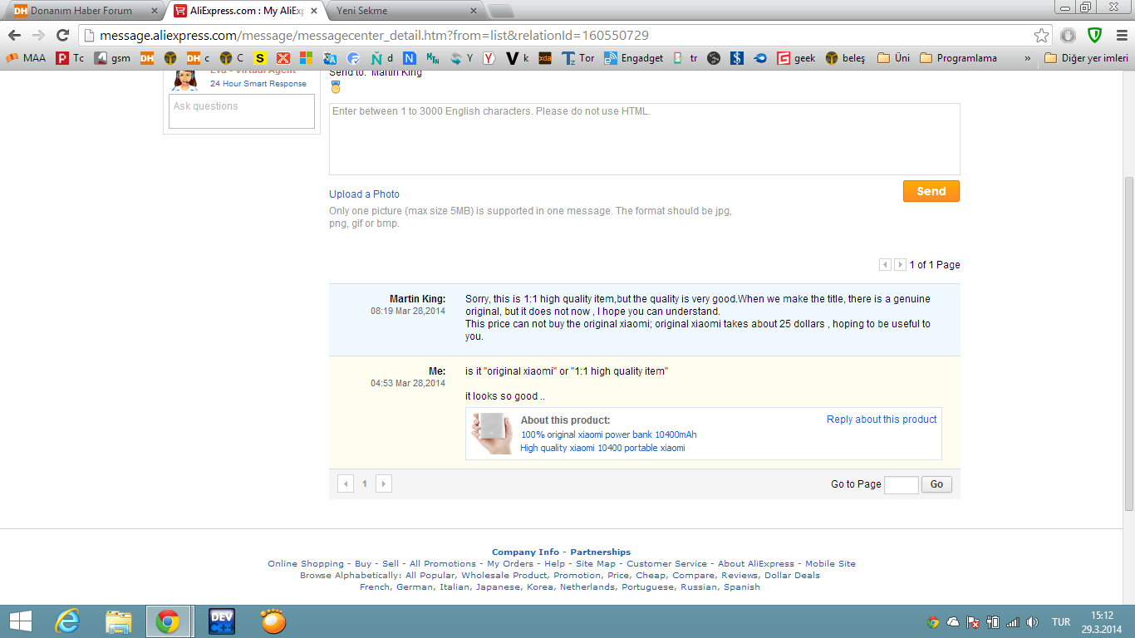Click the Go to Page number field
The height and width of the screenshot is (638, 1135).
[902, 484]
